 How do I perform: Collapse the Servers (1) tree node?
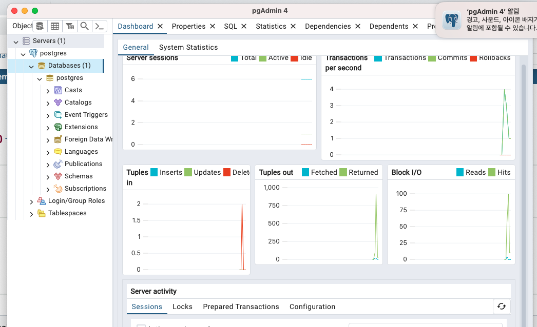coord(16,42)
